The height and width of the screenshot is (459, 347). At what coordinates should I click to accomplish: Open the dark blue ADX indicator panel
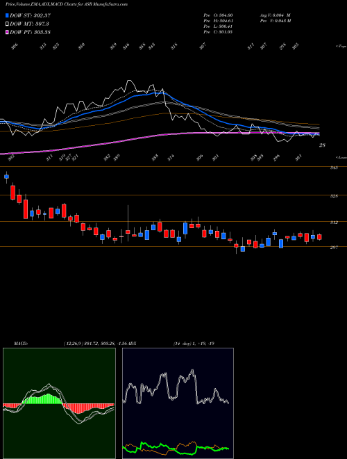[x=178, y=403]
